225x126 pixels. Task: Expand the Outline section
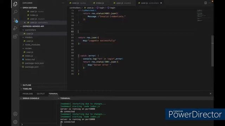[x=21, y=85]
